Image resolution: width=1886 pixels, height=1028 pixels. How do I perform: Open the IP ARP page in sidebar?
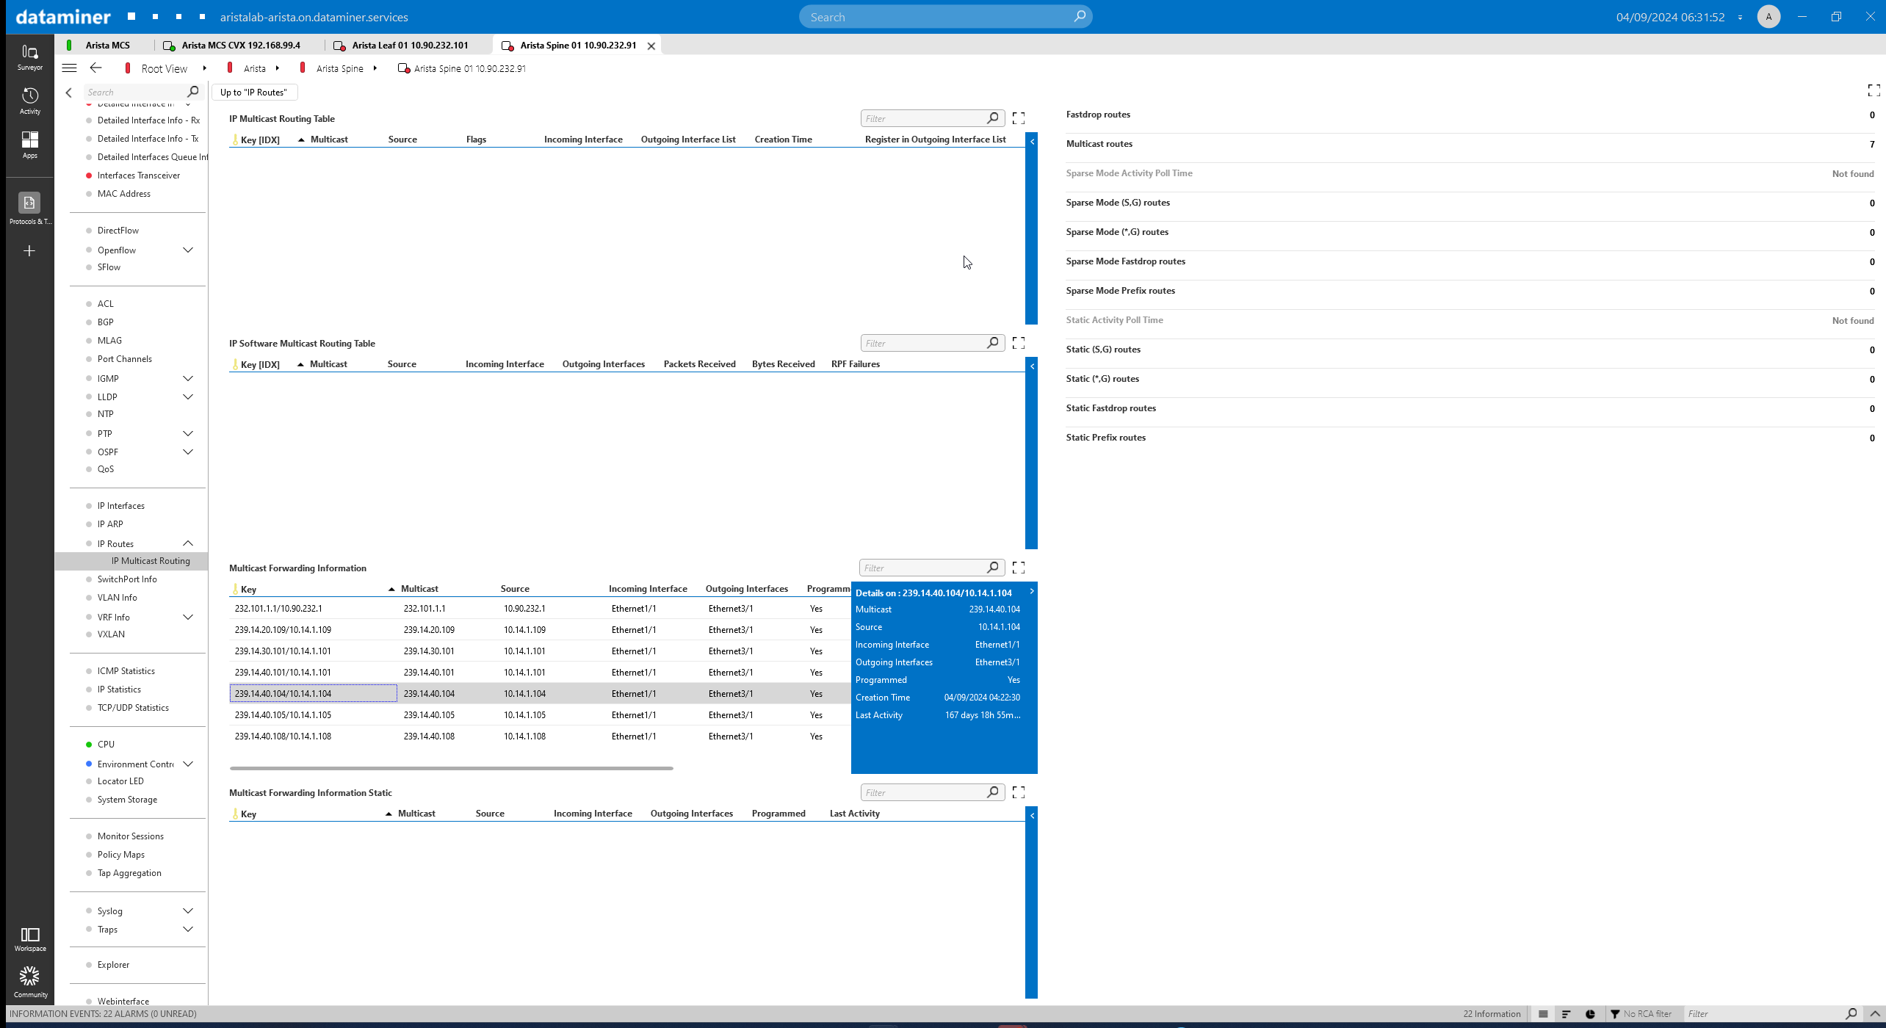(x=110, y=524)
